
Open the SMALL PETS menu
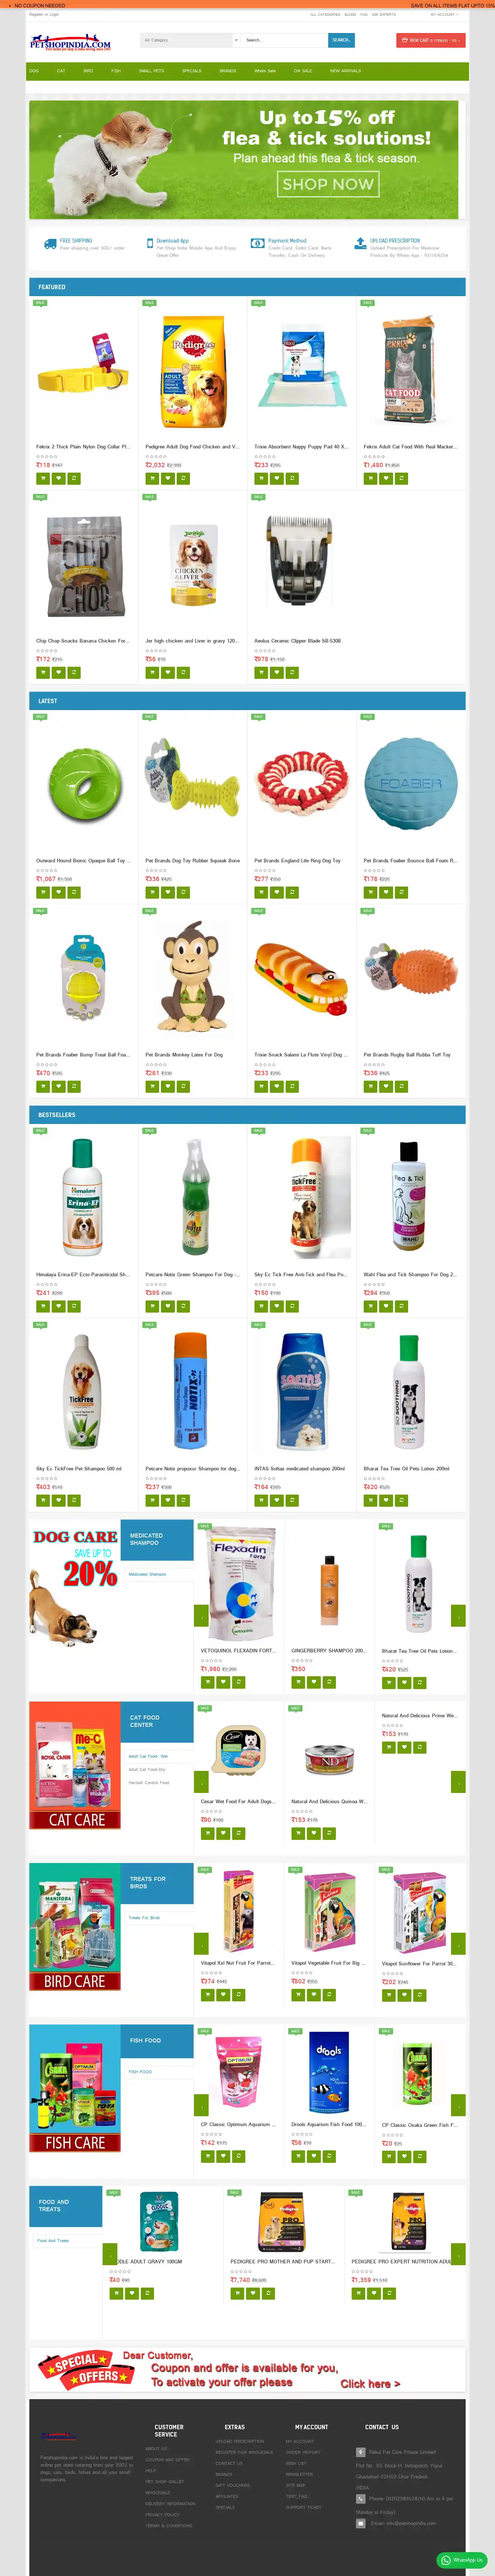(x=152, y=71)
